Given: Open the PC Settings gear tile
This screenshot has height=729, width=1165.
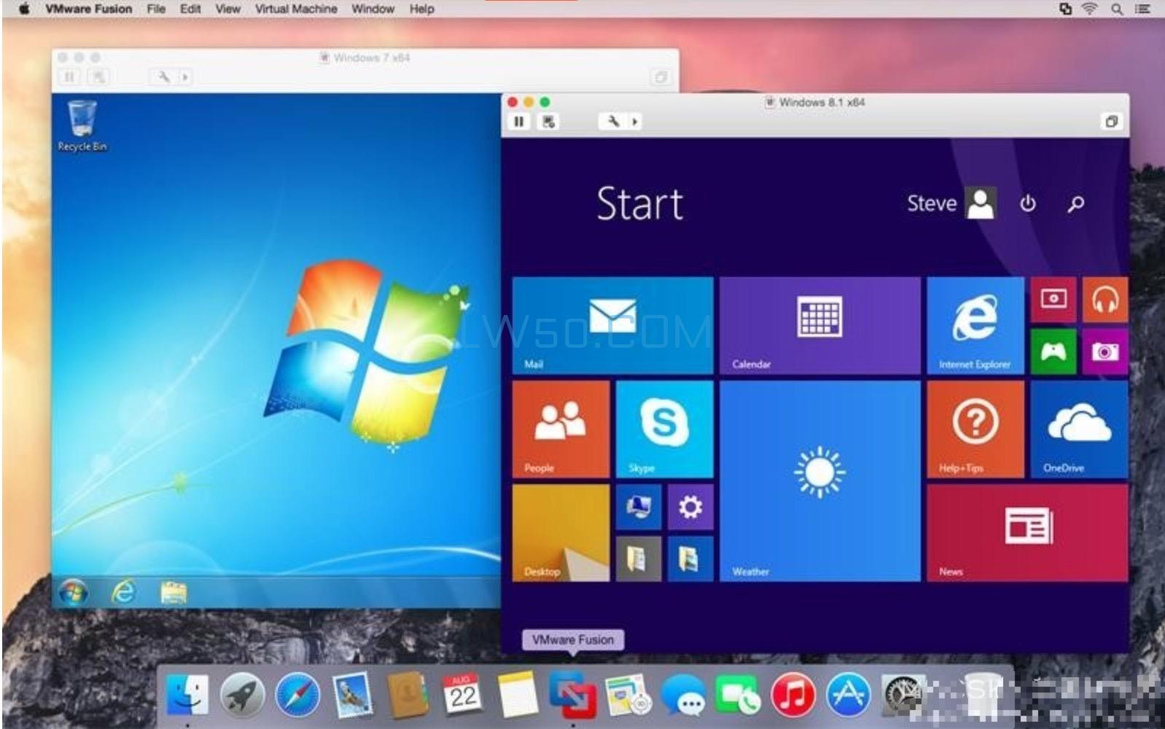Looking at the screenshot, I should coord(690,507).
